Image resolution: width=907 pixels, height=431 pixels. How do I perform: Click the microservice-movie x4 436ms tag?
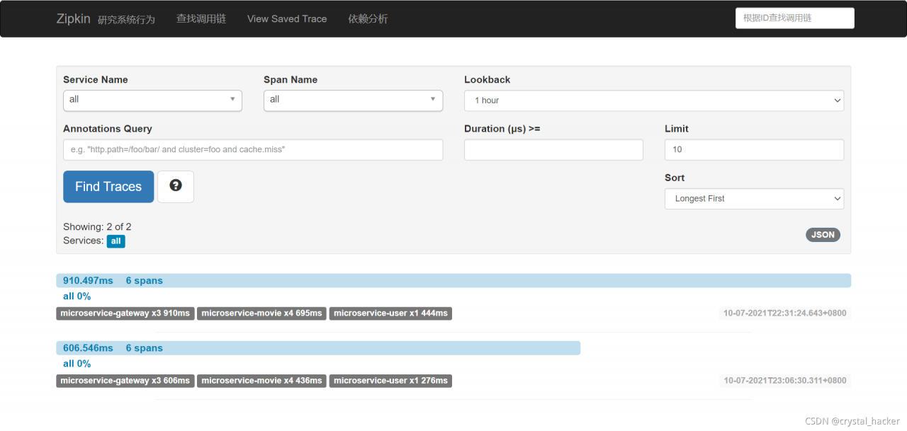(261, 381)
